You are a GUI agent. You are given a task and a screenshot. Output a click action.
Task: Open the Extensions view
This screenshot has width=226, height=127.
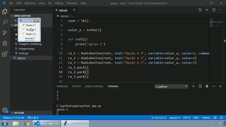[x=5, y=54]
